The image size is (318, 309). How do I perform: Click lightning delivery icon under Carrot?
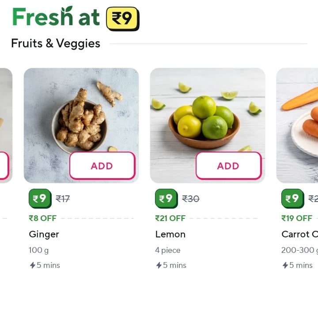coord(285,265)
